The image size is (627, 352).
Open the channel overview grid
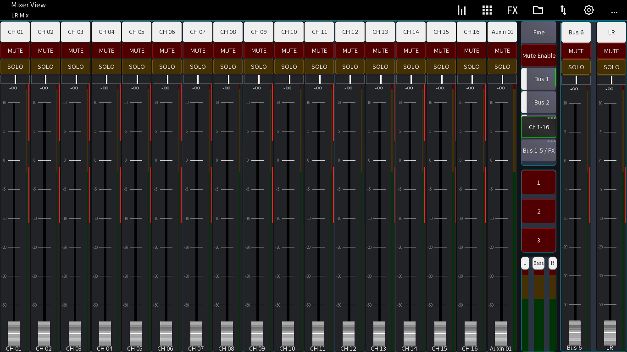487,10
